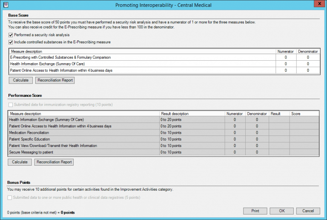Click the Result description column header

(x=175, y=114)
